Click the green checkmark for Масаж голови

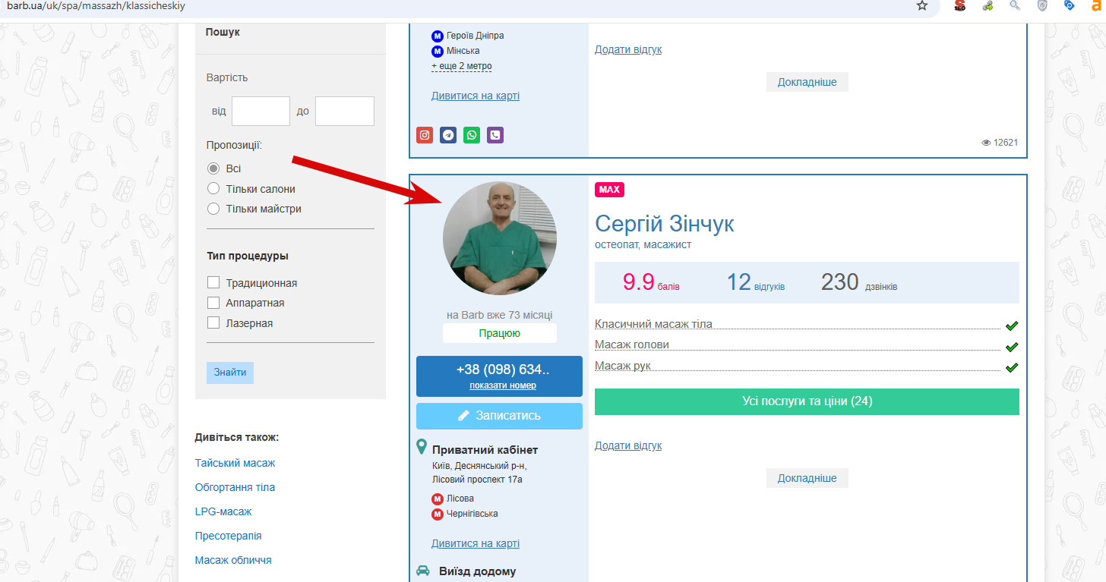pos(1011,347)
